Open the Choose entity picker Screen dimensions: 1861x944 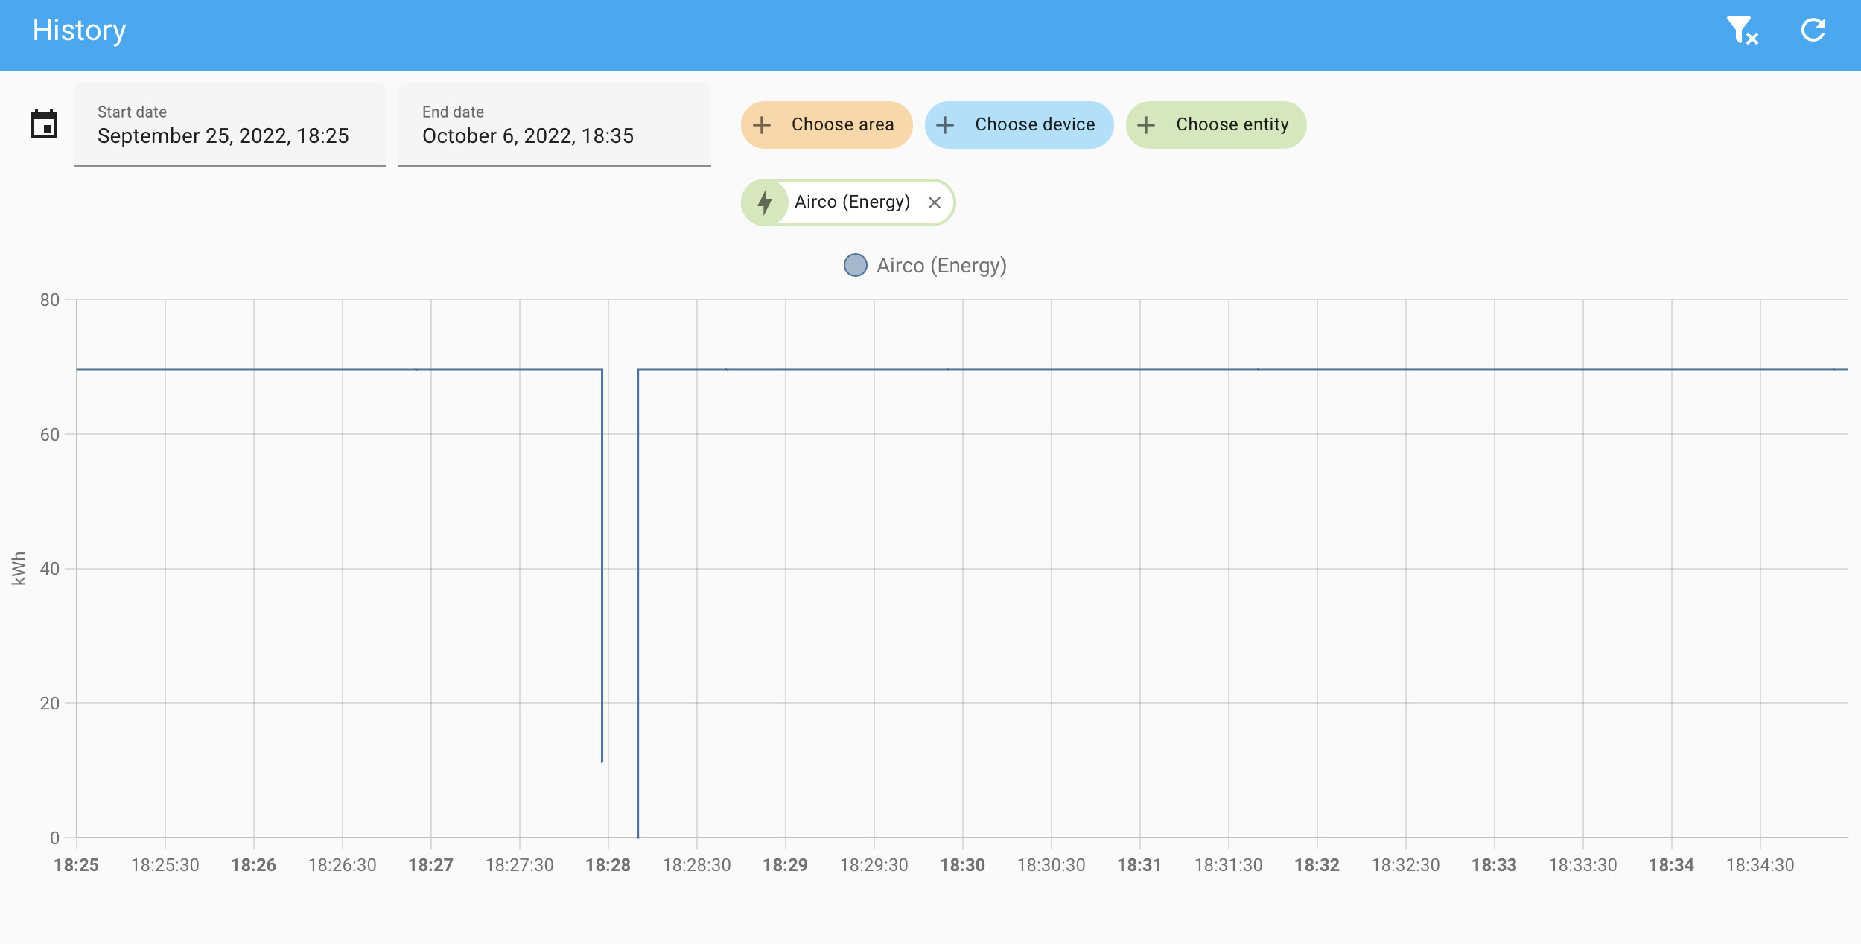point(1232,125)
